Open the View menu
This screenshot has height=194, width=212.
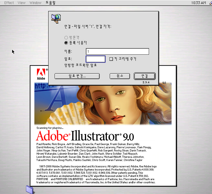tap(22, 3)
